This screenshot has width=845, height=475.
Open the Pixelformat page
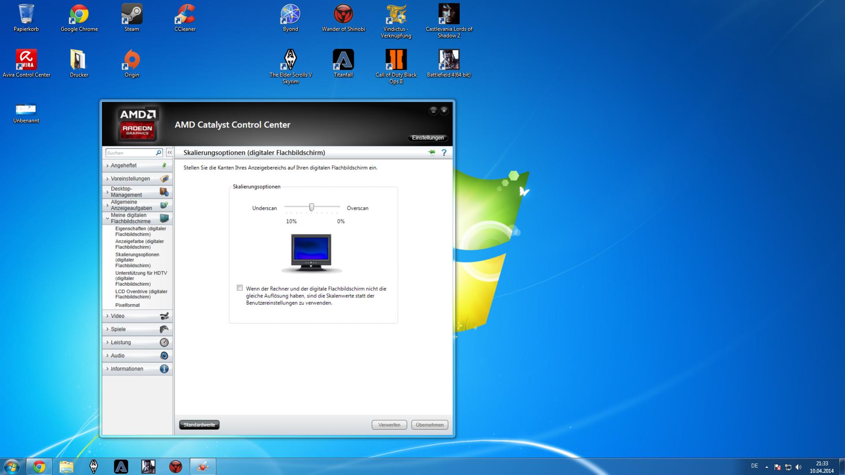tap(128, 305)
